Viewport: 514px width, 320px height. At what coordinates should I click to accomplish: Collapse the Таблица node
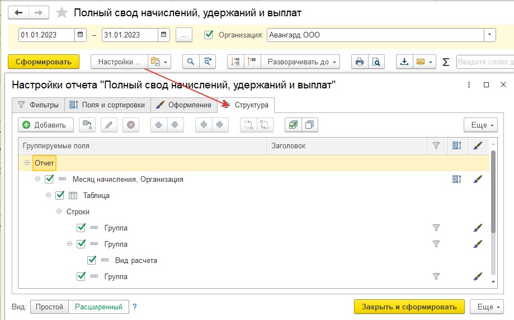point(49,195)
